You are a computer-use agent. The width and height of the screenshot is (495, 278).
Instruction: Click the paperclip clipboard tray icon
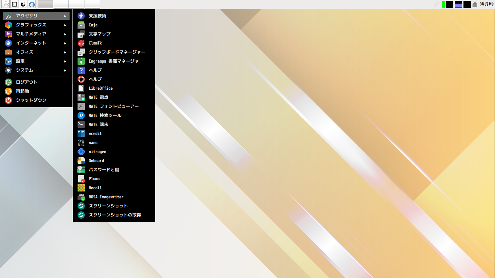click(x=437, y=4)
